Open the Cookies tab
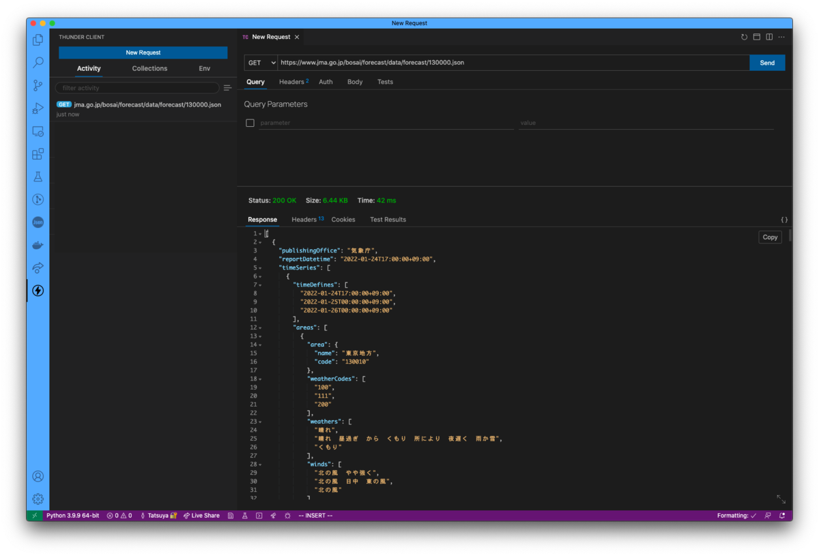The image size is (819, 556). tap(343, 220)
